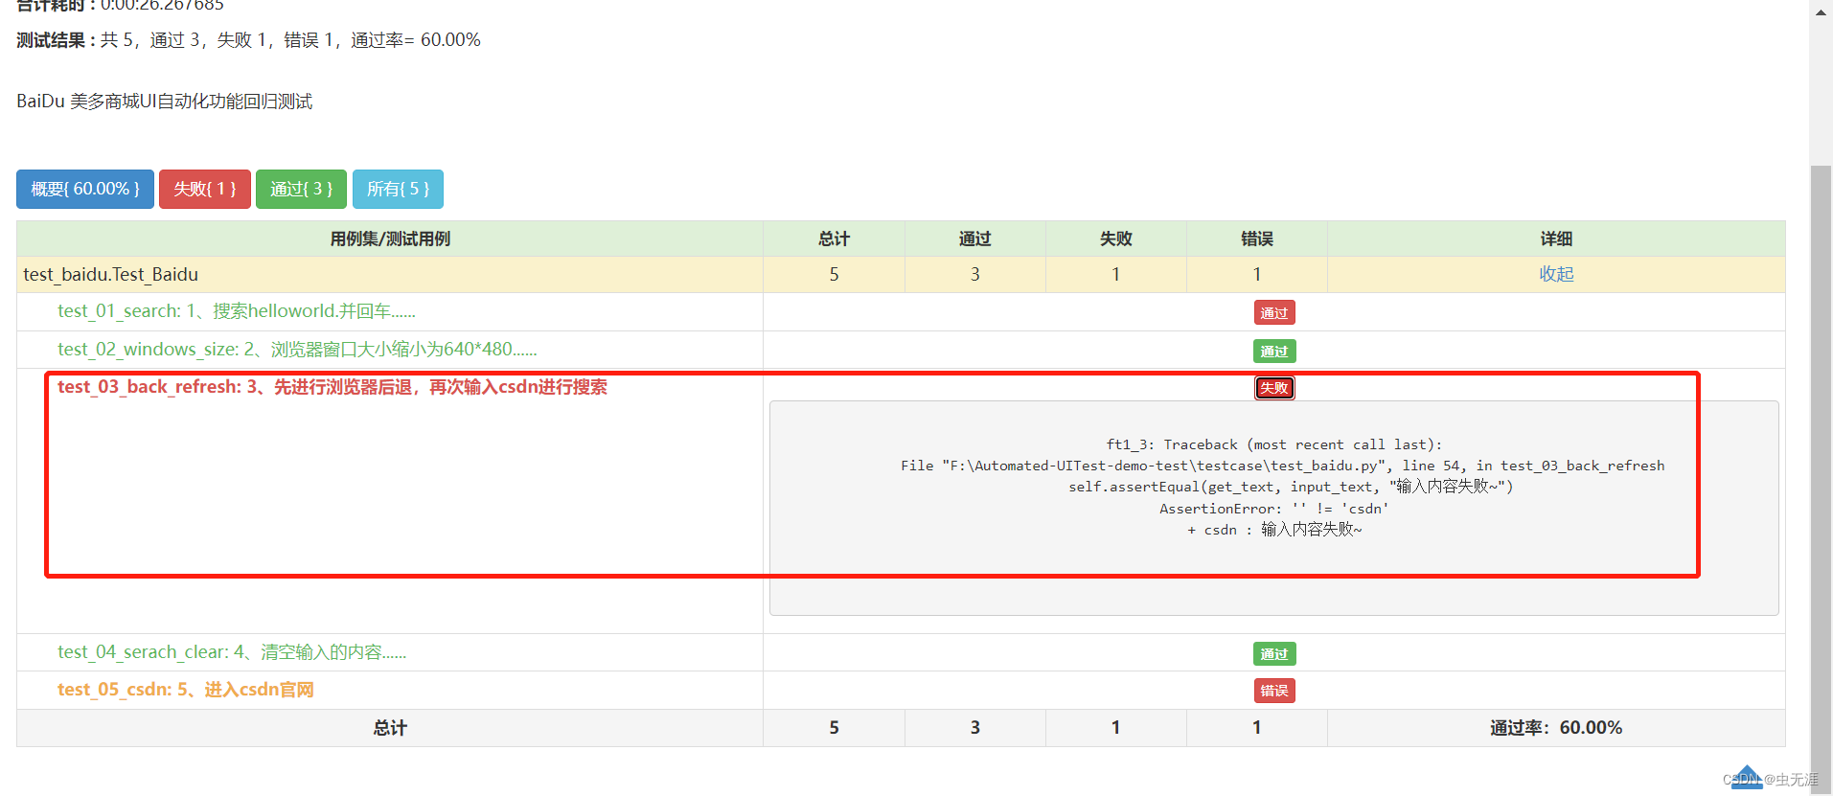Screen dimensions: 1833x796
Task: Click test_02_windows_size case name
Action: pyautogui.click(x=297, y=349)
